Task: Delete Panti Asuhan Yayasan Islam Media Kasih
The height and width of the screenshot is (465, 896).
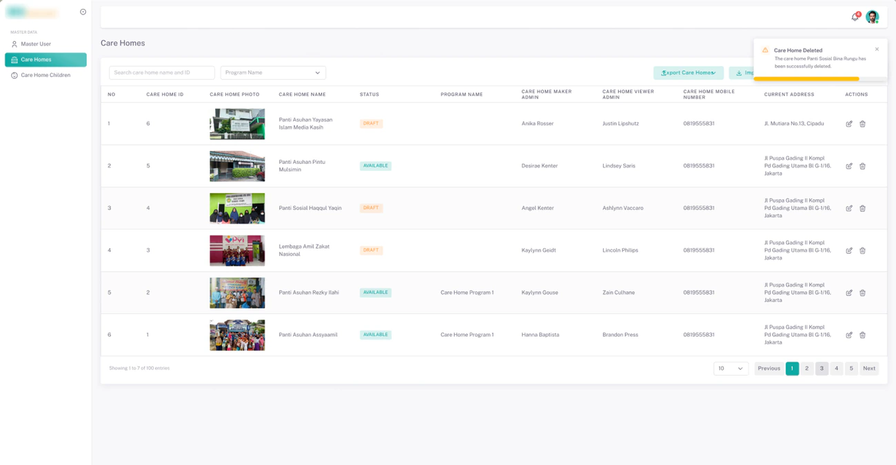Action: pyautogui.click(x=862, y=124)
